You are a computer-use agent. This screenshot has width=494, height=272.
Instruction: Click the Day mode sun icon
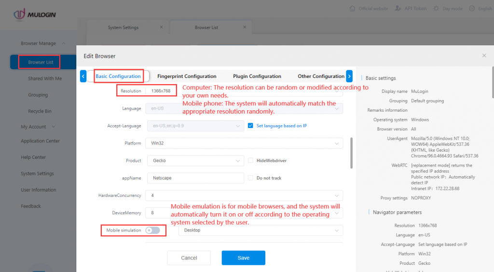tap(436, 9)
